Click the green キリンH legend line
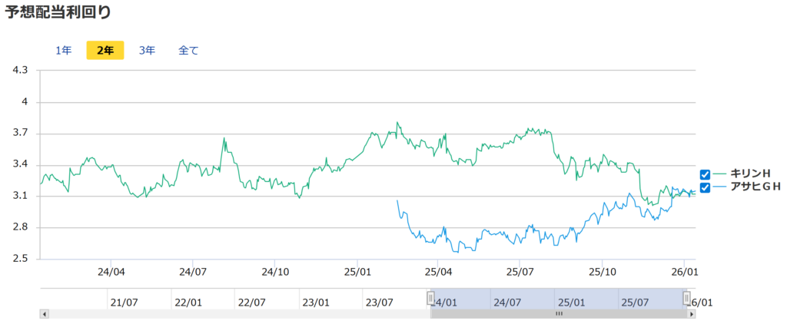Screen dimensions: 787x324 pos(719,175)
